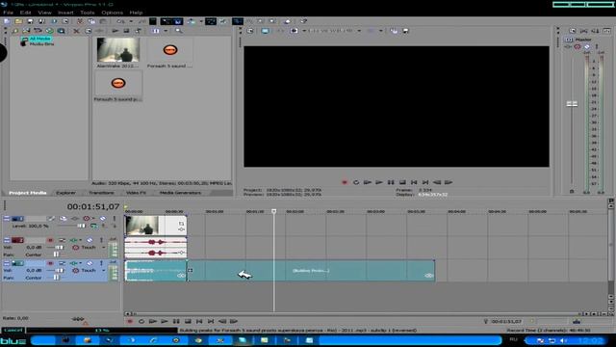Click the preview on external monitor icon
Screen dimensions: 616x347
tap(266, 31)
